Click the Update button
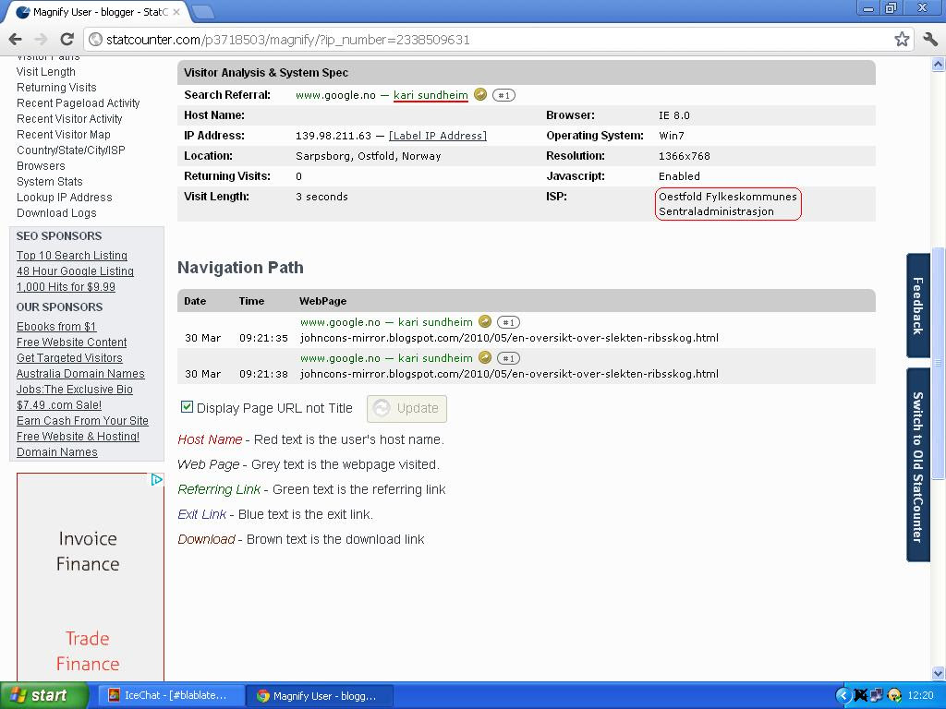The image size is (946, 709). click(x=406, y=409)
